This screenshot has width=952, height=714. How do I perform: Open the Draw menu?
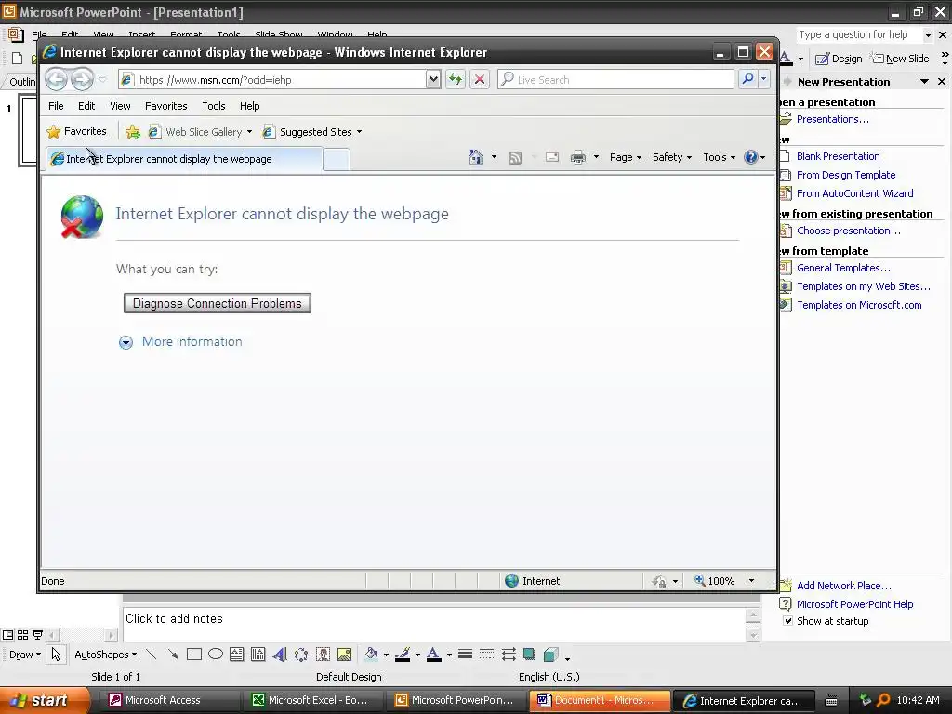pos(25,654)
